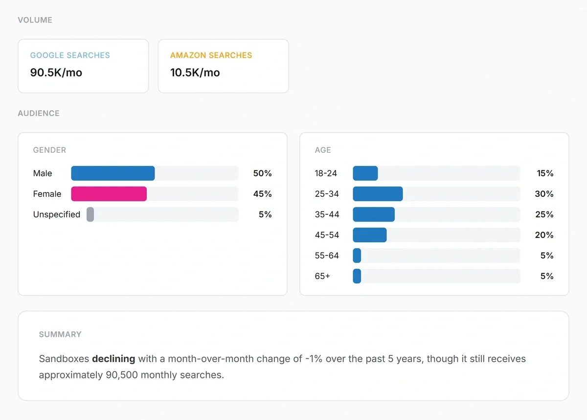
Task: Click the AUDIENCE section heading
Action: point(39,113)
